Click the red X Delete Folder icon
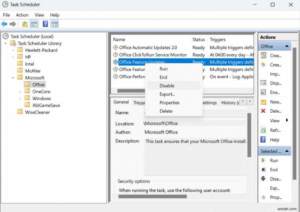The image size is (300, 212). (263, 111)
